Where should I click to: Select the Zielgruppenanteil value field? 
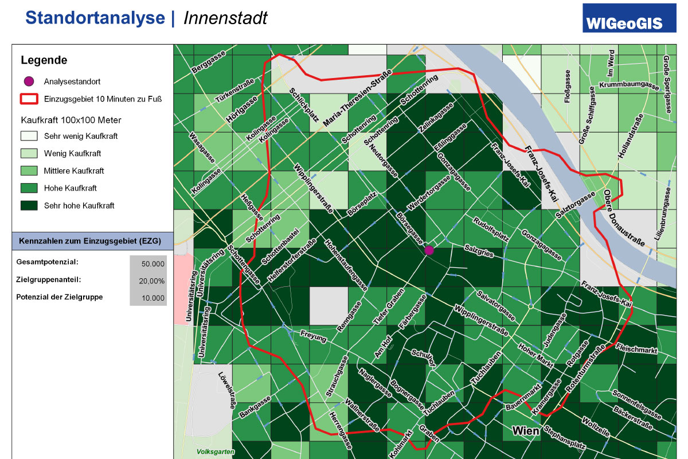coord(148,281)
